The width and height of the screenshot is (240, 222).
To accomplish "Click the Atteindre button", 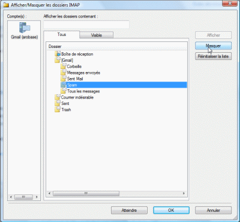I will click(x=129, y=211).
